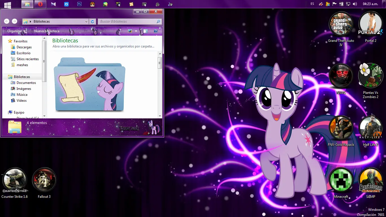The height and width of the screenshot is (217, 386).
Task: Open the Opera browser from the taskbar
Action: pyautogui.click(x=40, y=4)
